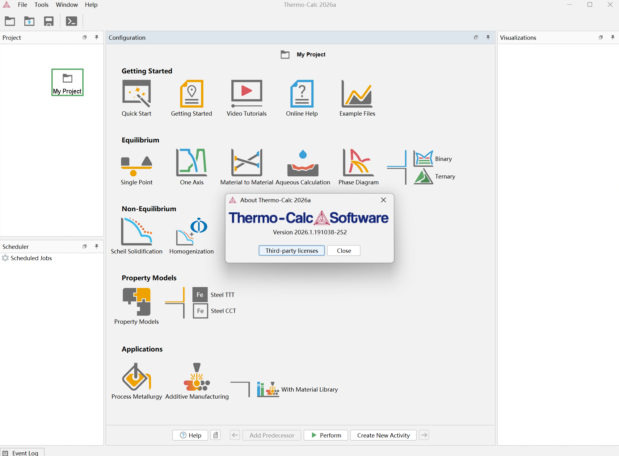Undock the Scheduler panel
The width and height of the screenshot is (619, 456).
[85, 246]
